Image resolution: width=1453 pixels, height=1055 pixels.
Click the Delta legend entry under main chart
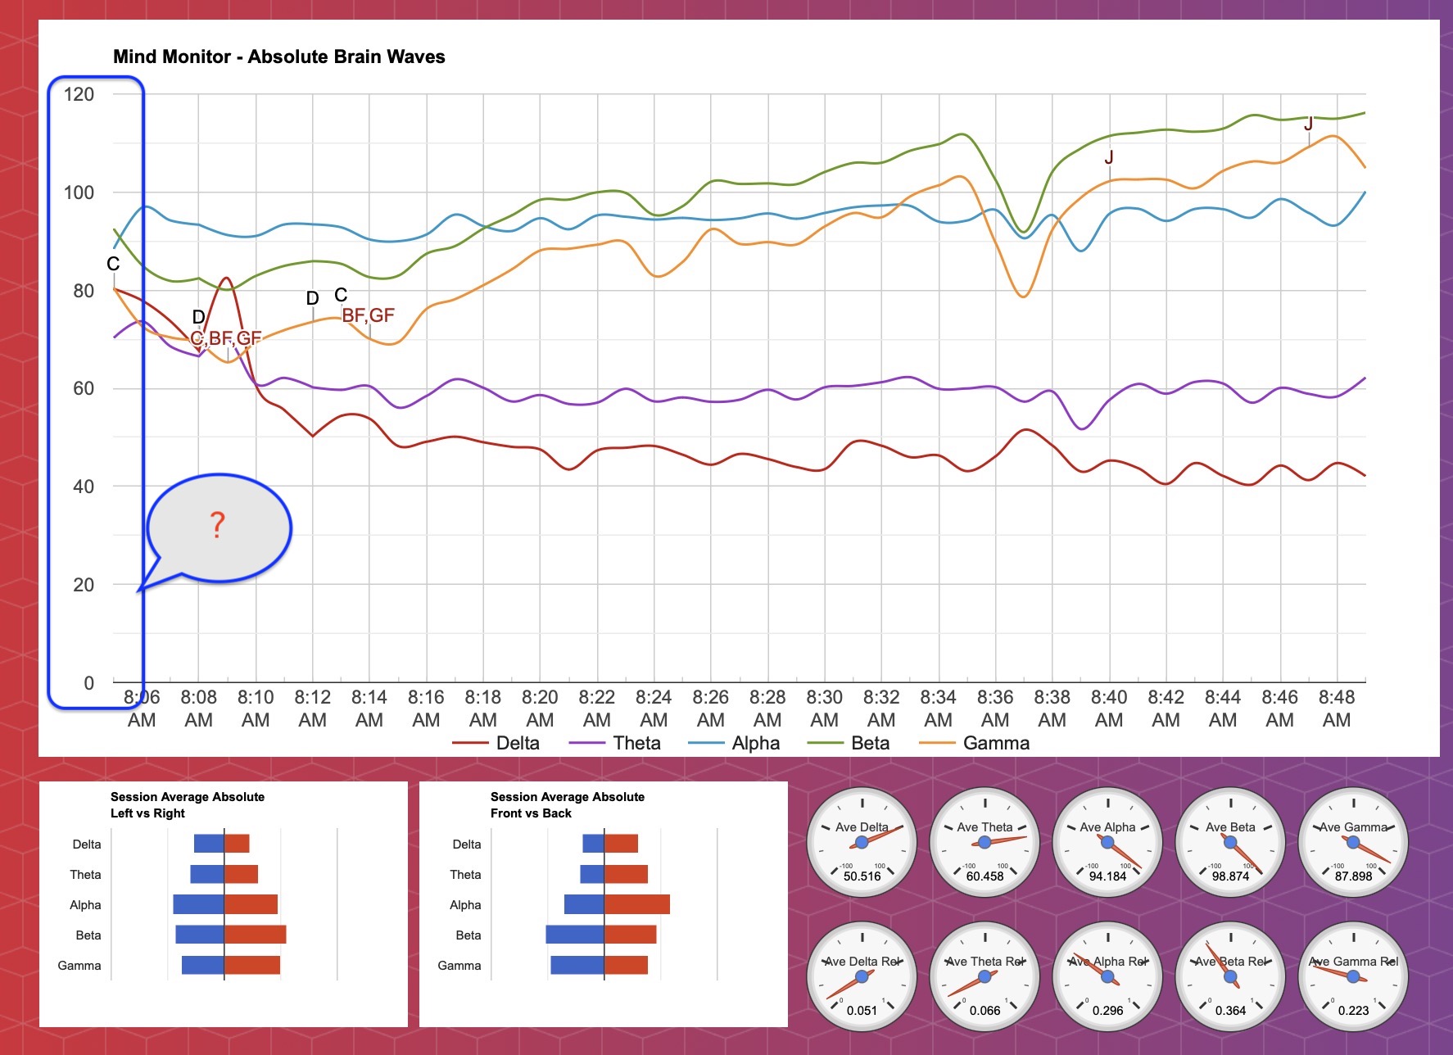click(496, 743)
